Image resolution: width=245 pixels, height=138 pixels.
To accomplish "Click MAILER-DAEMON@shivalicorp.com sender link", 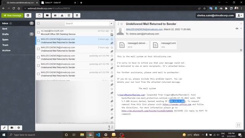I will [144, 29].
